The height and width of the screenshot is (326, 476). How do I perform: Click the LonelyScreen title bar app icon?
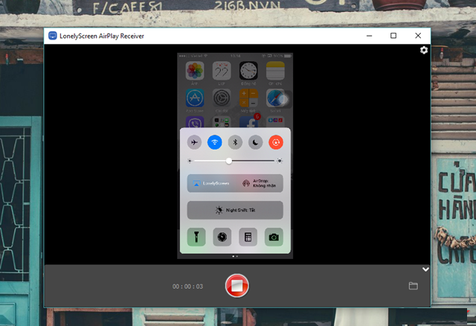53,36
